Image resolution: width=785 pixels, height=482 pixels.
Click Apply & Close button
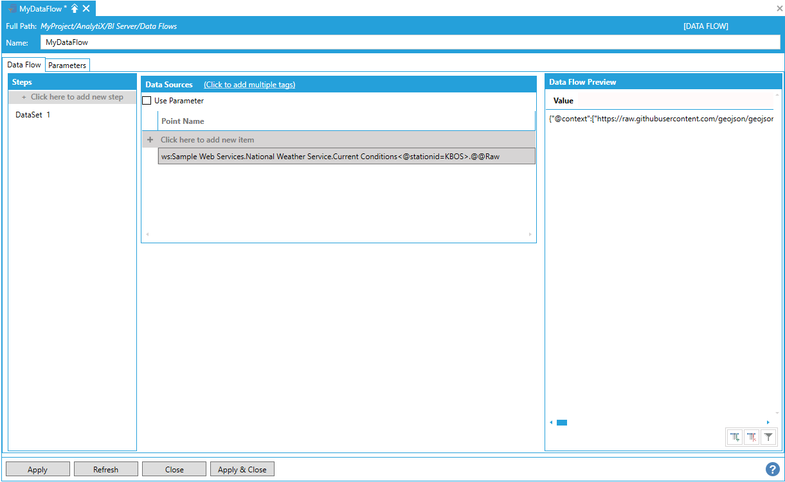(x=242, y=469)
